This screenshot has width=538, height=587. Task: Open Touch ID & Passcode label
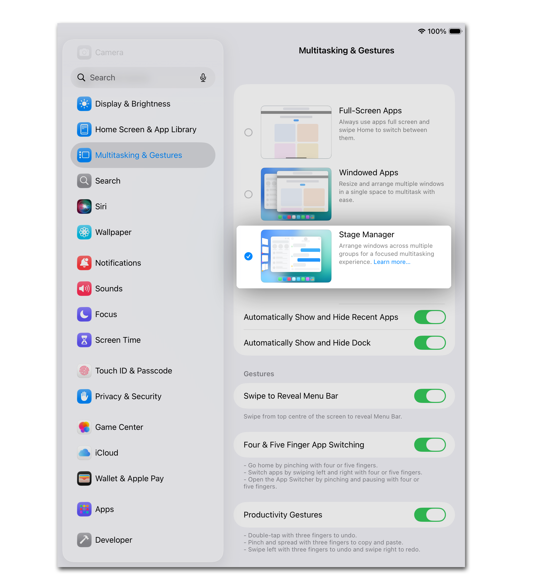134,370
